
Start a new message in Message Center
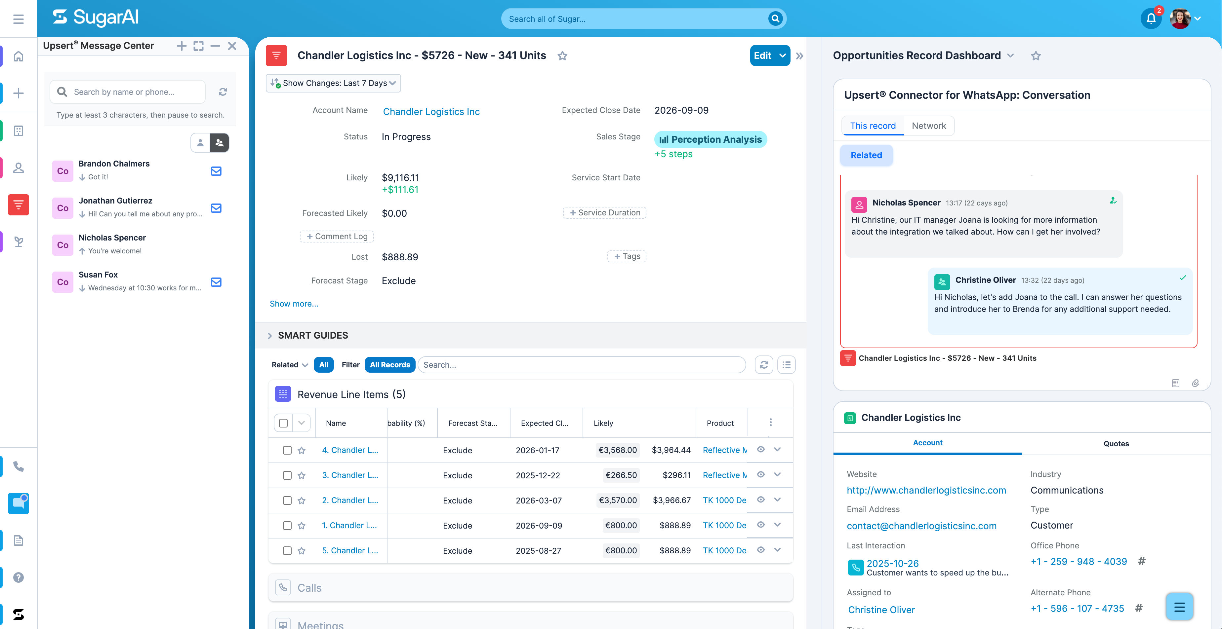point(181,46)
